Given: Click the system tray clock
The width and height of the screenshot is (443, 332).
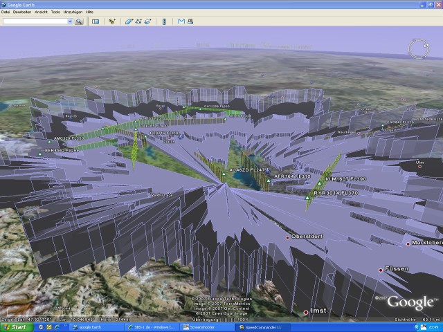Looking at the screenshot, I should [435, 327].
